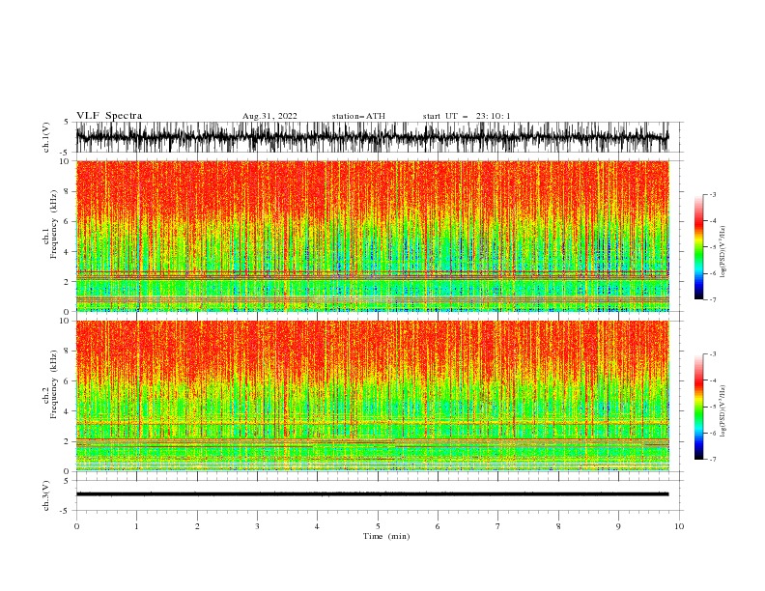
Task: Click the ch.2 spectrogram color scale bar
Action: 698,407
